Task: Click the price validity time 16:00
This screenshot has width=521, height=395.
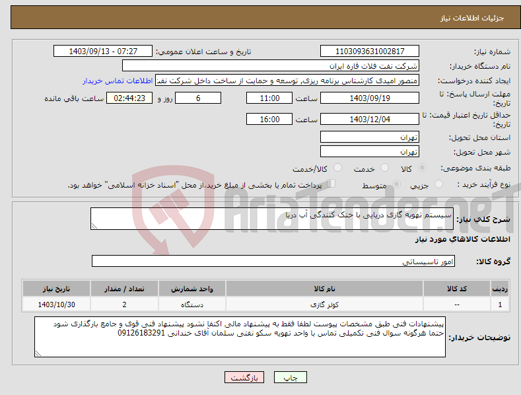Action: [269, 119]
